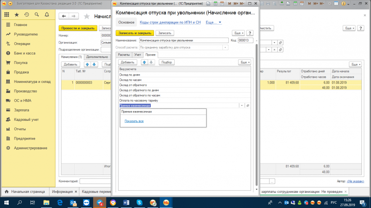Open the calendar icon in dialog title bar
Image resolution: width=371 pixels, height=208 pixels.
click(x=222, y=4)
